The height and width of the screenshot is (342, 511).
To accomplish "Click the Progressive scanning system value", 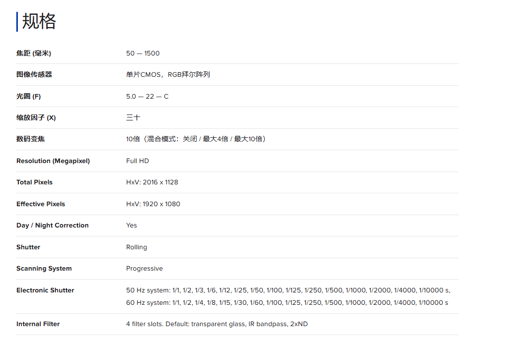I will click(144, 268).
